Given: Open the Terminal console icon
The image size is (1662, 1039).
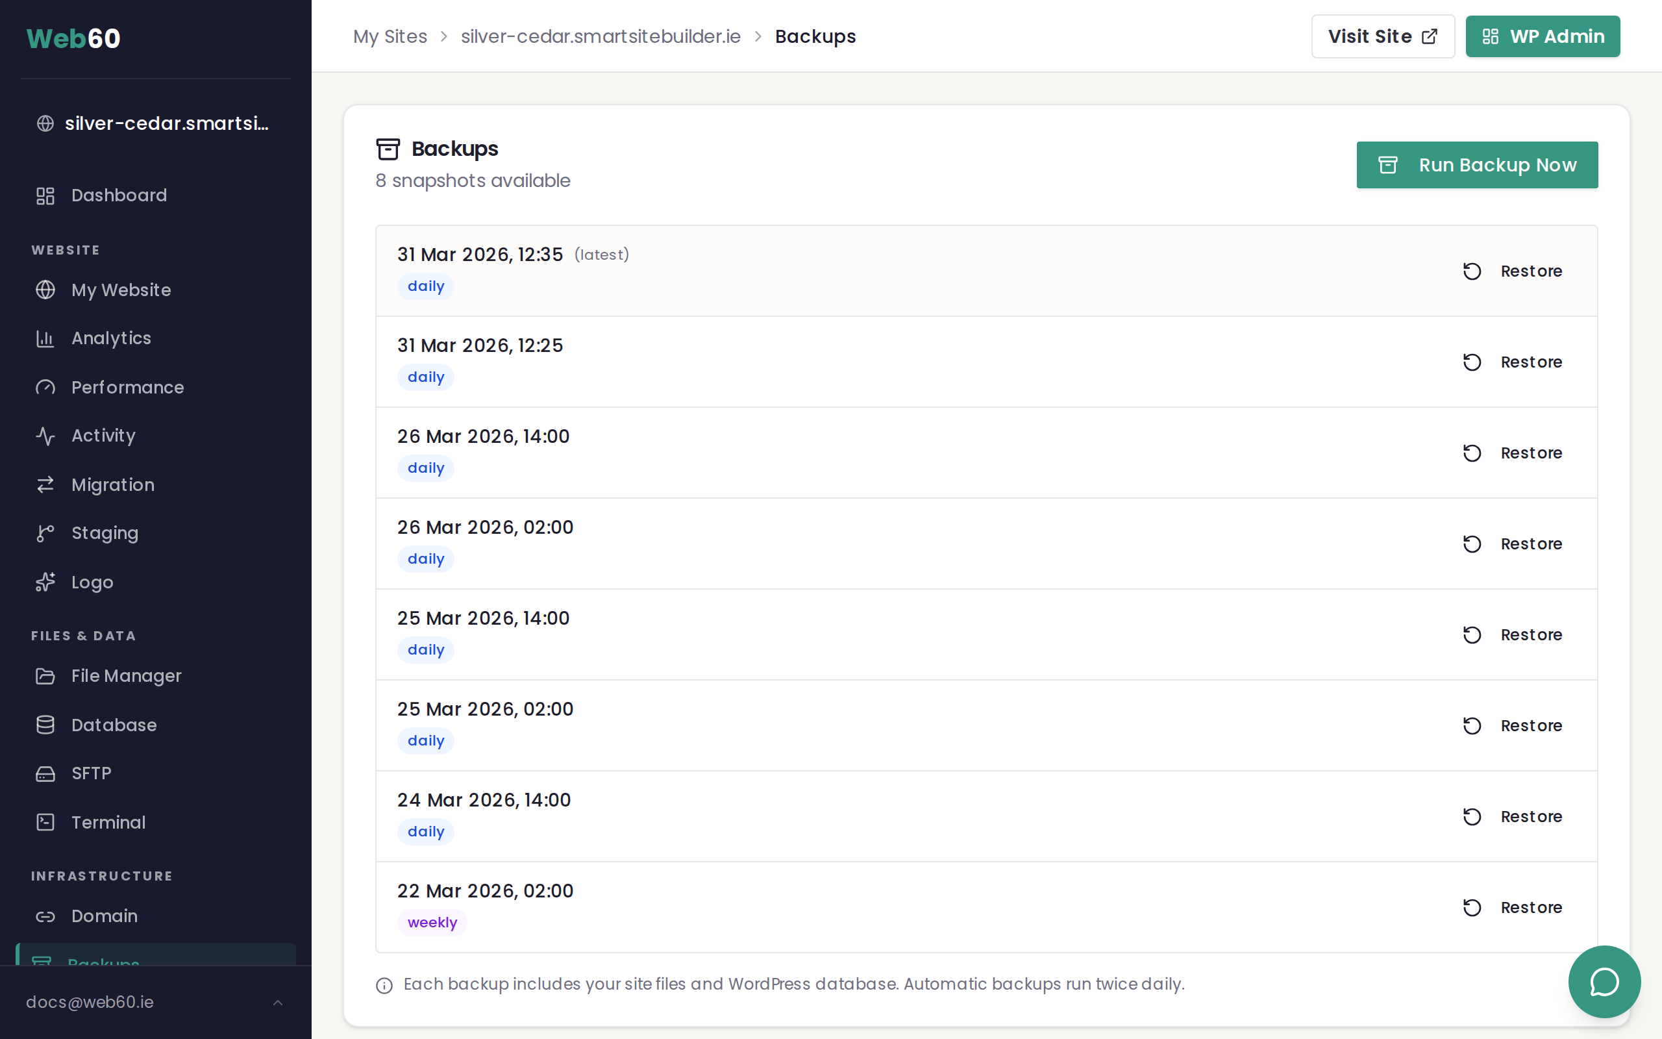Looking at the screenshot, I should coord(45,822).
